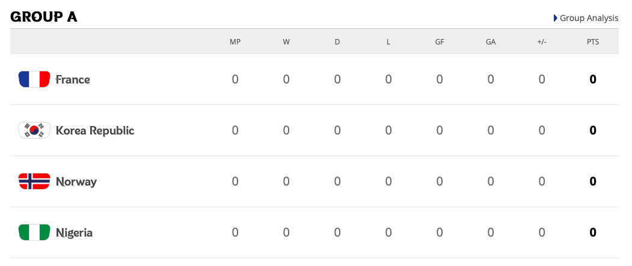Click the Norway flag icon
This screenshot has height=266, width=632.
coord(34,181)
